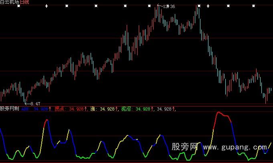Click the star marker above the second price peak

point(199,6)
